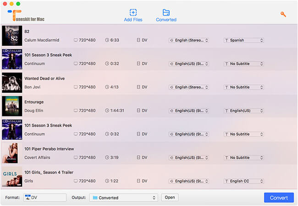
Task: Open the English CC subtitle dropdown for Girls
Action: pyautogui.click(x=243, y=181)
